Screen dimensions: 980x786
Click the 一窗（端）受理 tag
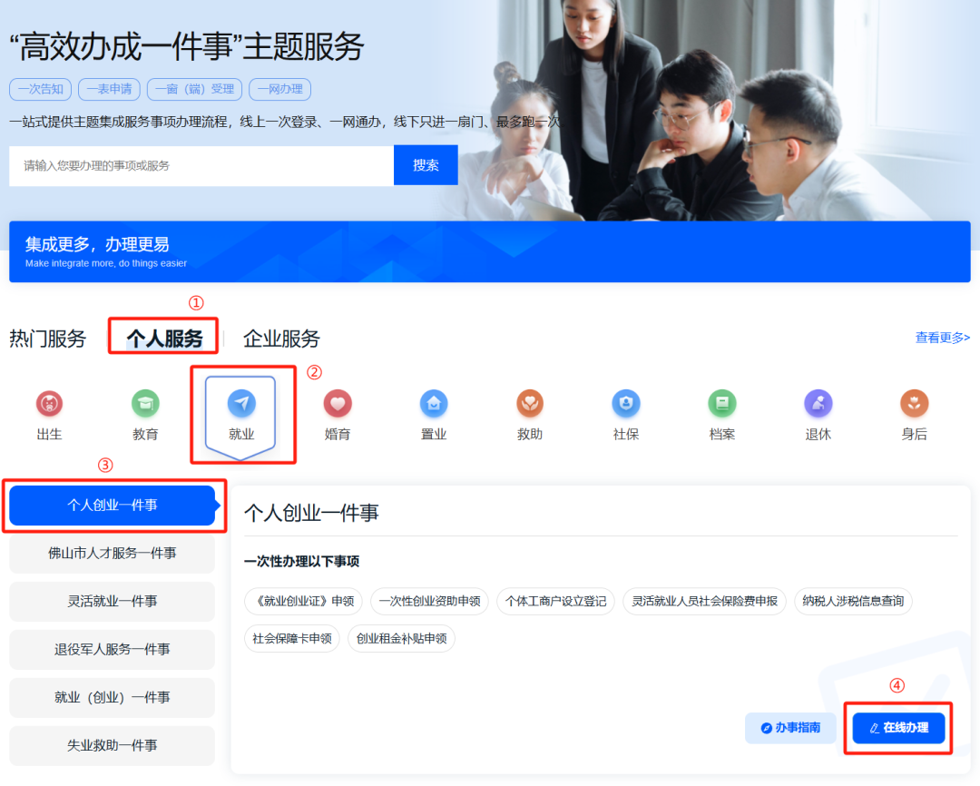point(195,90)
